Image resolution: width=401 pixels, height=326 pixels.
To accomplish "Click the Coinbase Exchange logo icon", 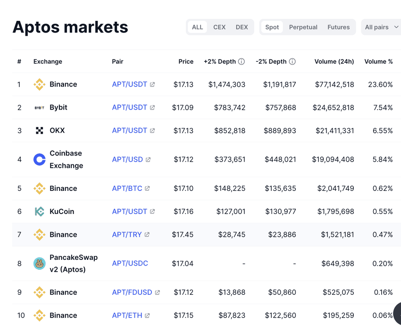I will [39, 160].
